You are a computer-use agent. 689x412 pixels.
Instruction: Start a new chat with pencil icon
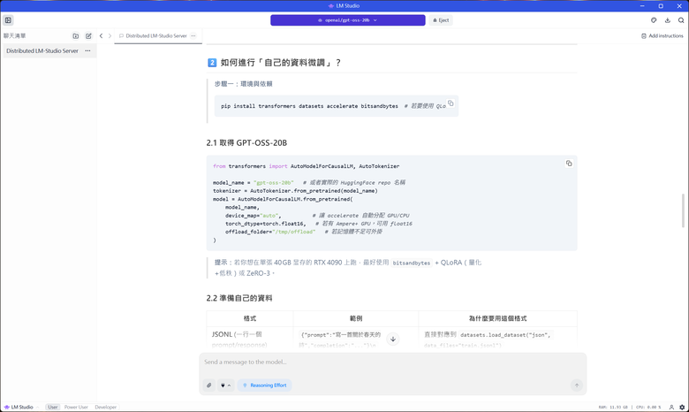click(x=88, y=36)
